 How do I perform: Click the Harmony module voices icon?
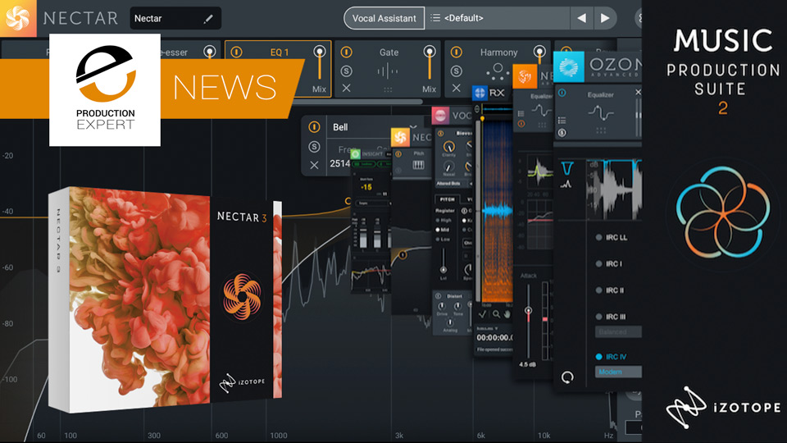click(x=498, y=72)
